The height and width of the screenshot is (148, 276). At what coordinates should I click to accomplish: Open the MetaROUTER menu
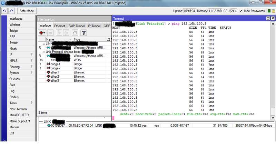click(x=19, y=115)
